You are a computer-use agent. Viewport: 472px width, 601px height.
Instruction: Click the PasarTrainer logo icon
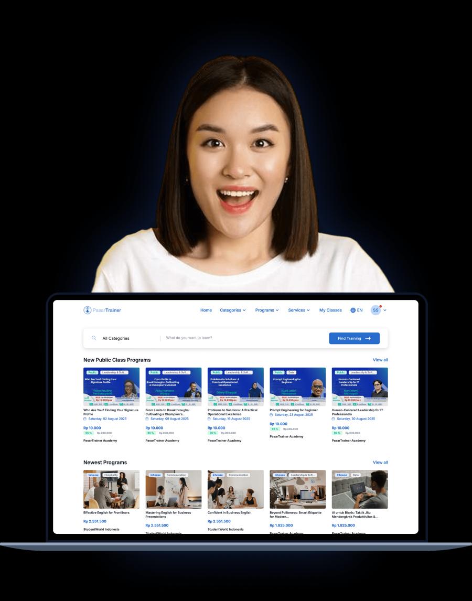tap(88, 310)
